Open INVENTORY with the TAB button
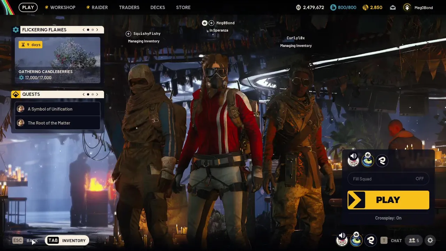 [67, 241]
